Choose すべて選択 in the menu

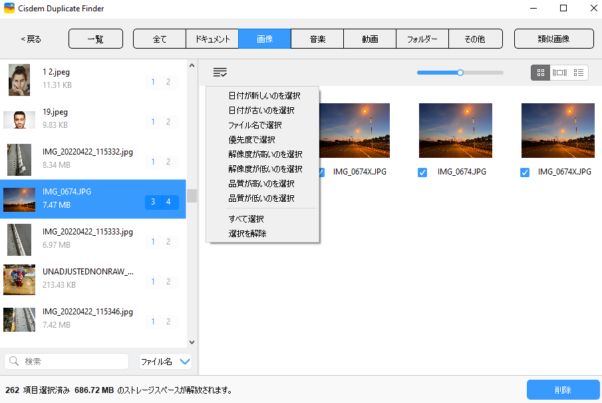coord(246,218)
